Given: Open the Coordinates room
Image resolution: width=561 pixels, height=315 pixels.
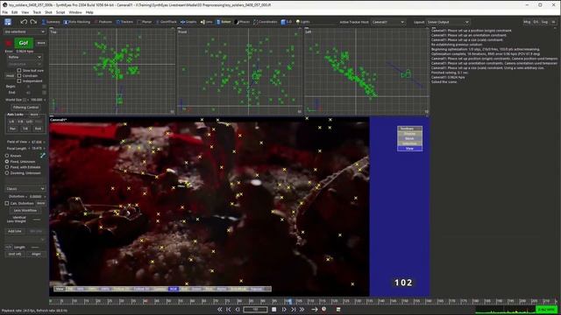Looking at the screenshot, I should (x=266, y=22).
